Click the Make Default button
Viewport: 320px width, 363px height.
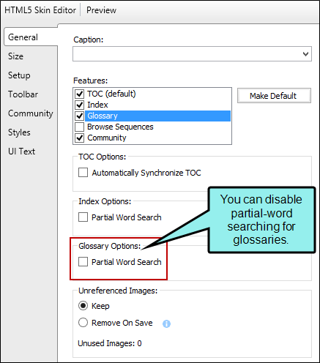tap(274, 96)
